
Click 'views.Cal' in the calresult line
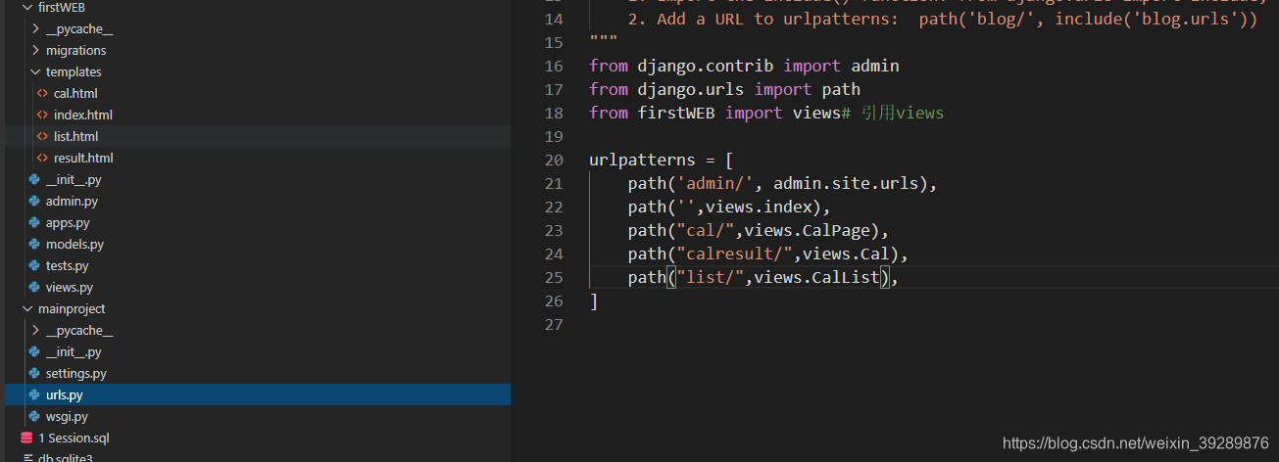pos(846,254)
